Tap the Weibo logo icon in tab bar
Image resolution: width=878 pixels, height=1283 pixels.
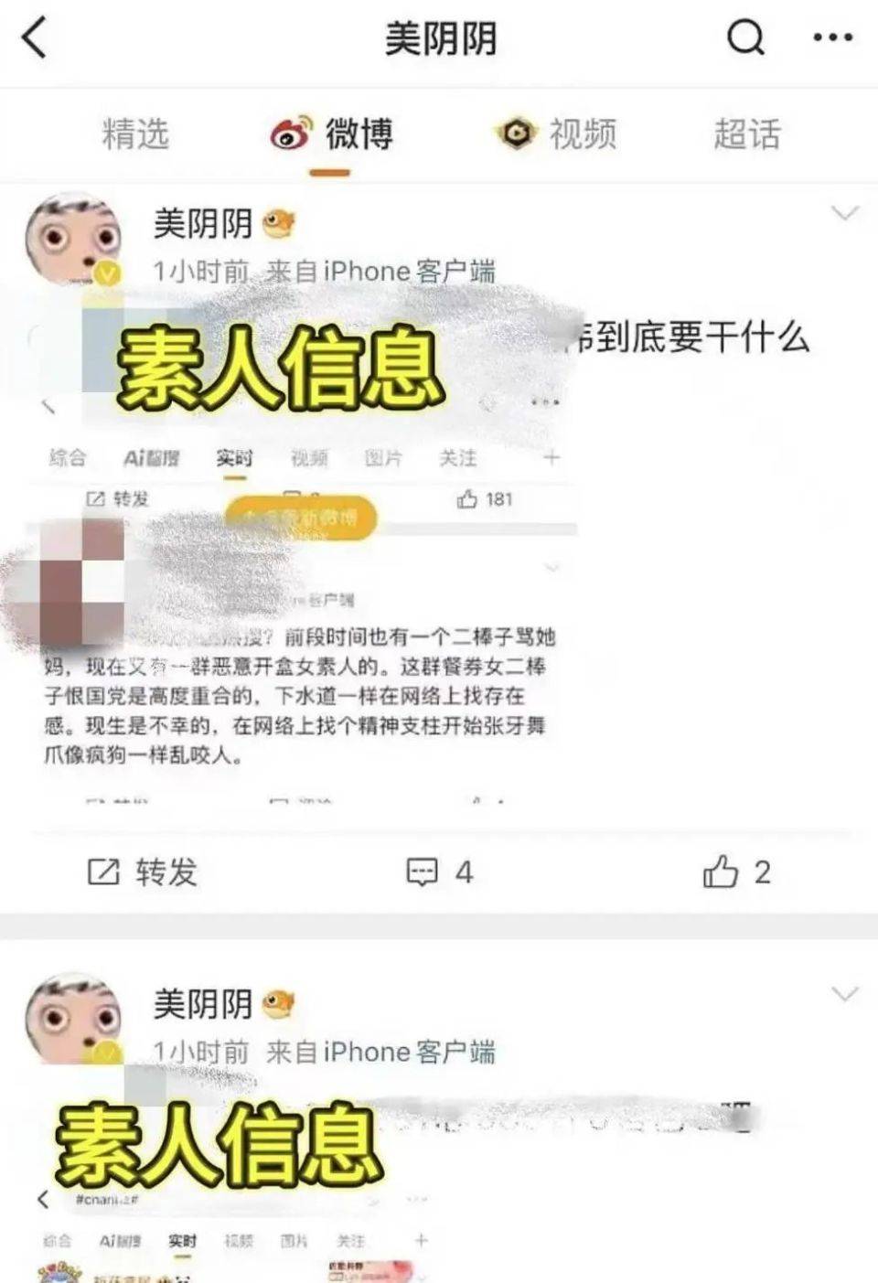tap(292, 135)
